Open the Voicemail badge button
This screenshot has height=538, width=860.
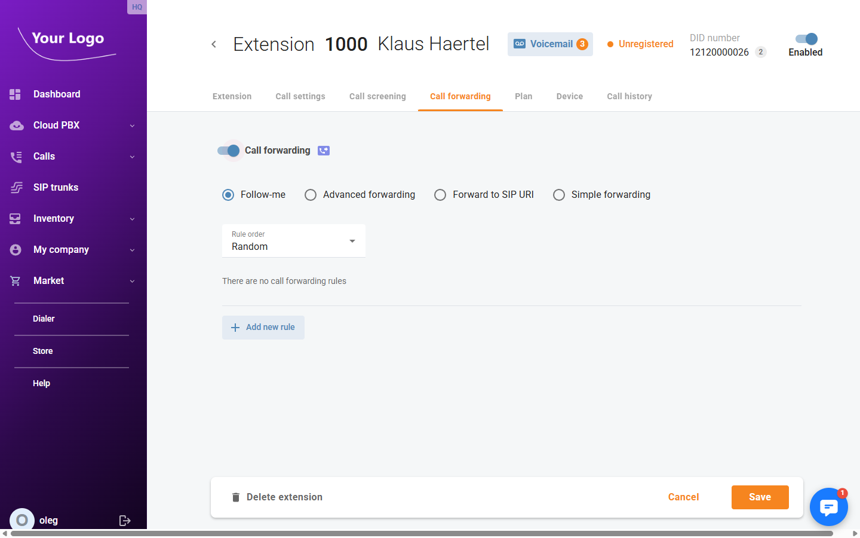click(x=550, y=44)
